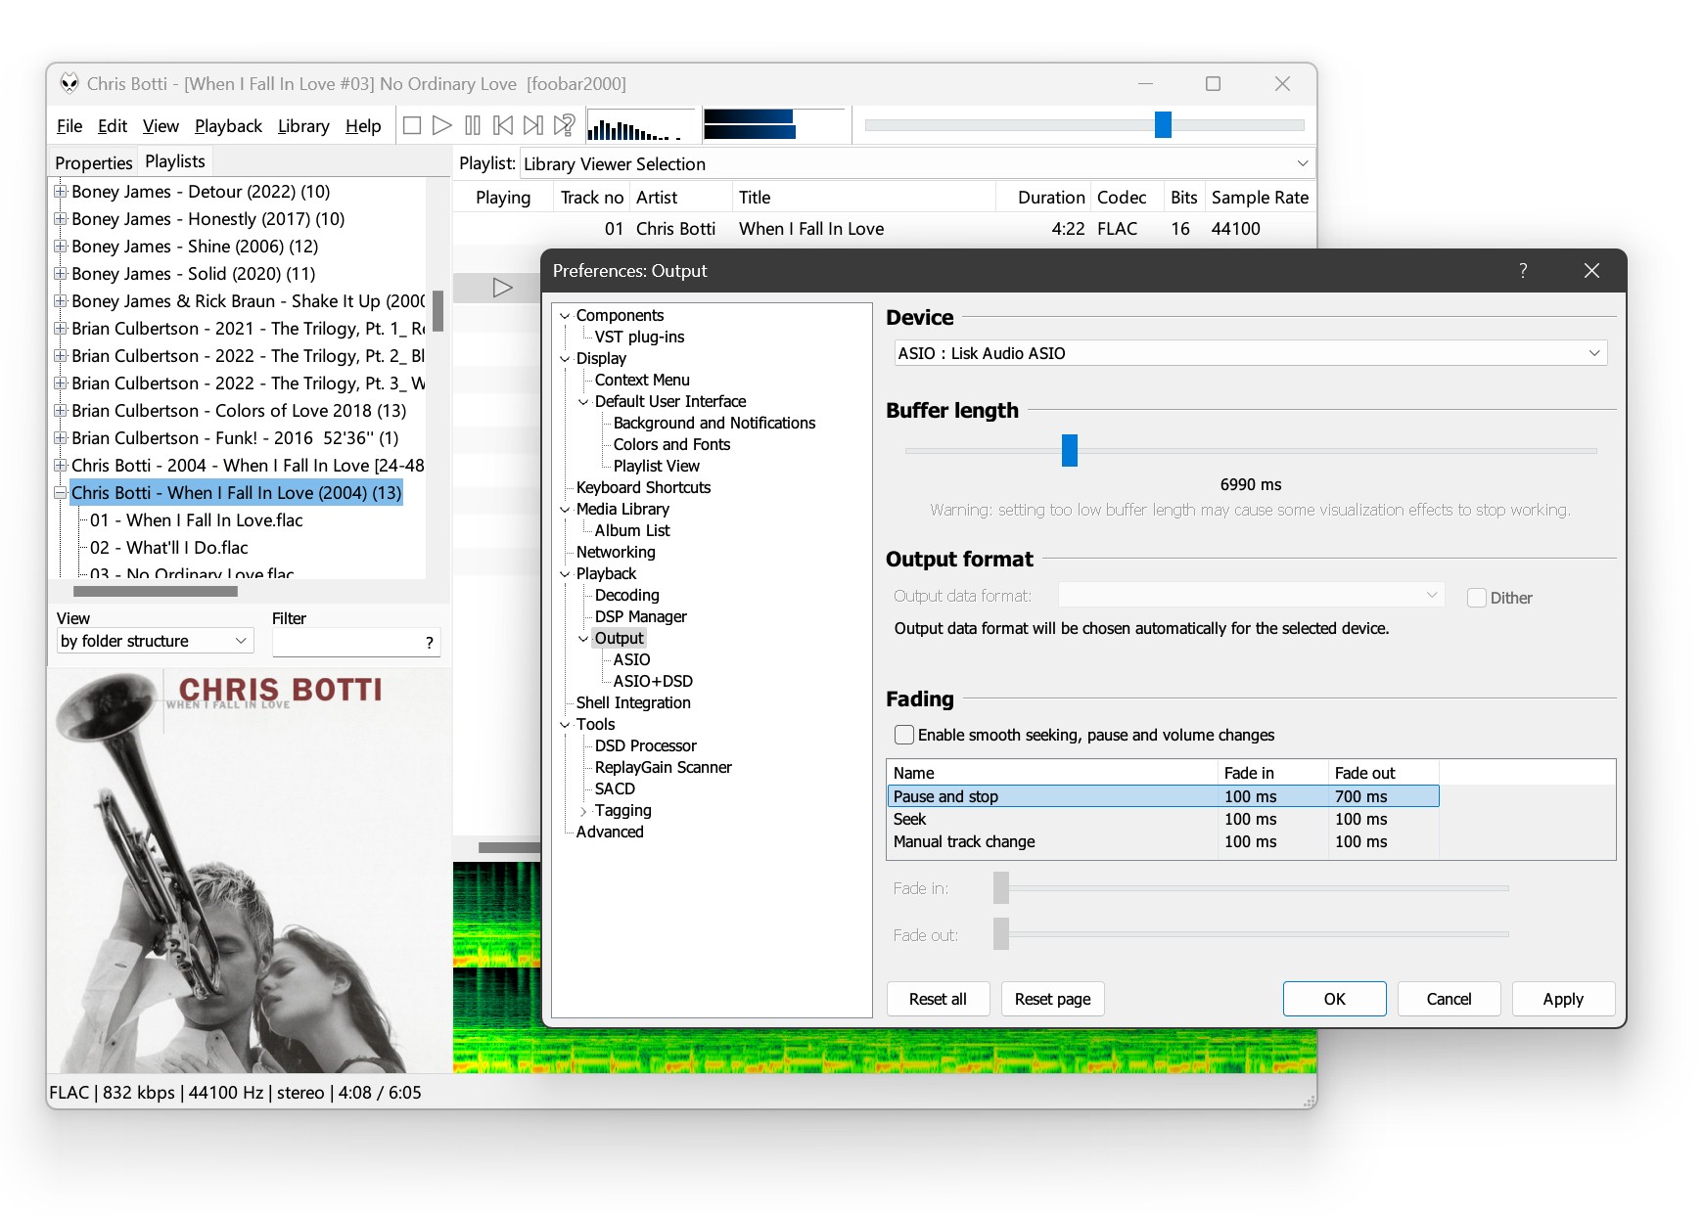Screen dimensions: 1704x1216
Task: Click the VU meter in toolbar
Action: tap(773, 124)
